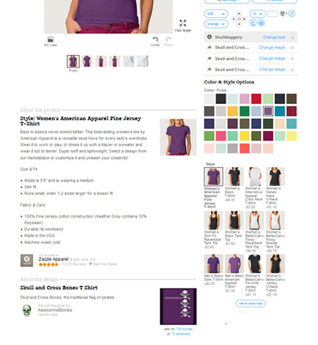The height and width of the screenshot is (345, 318).
Task: Select Women's Basic T-Shirt style thumbnail
Action: click(x=234, y=177)
